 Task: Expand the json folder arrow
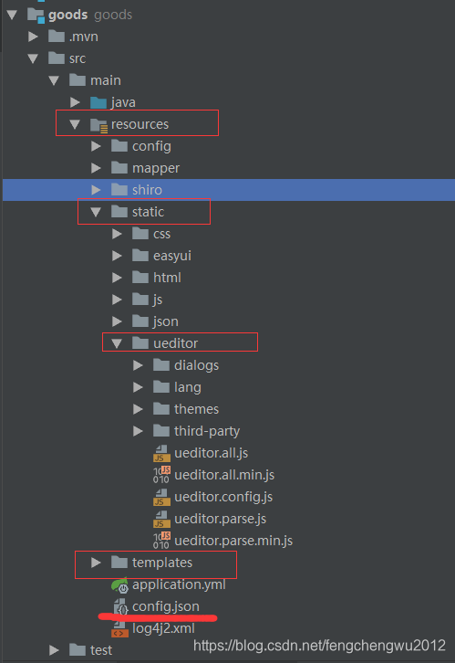tap(117, 321)
